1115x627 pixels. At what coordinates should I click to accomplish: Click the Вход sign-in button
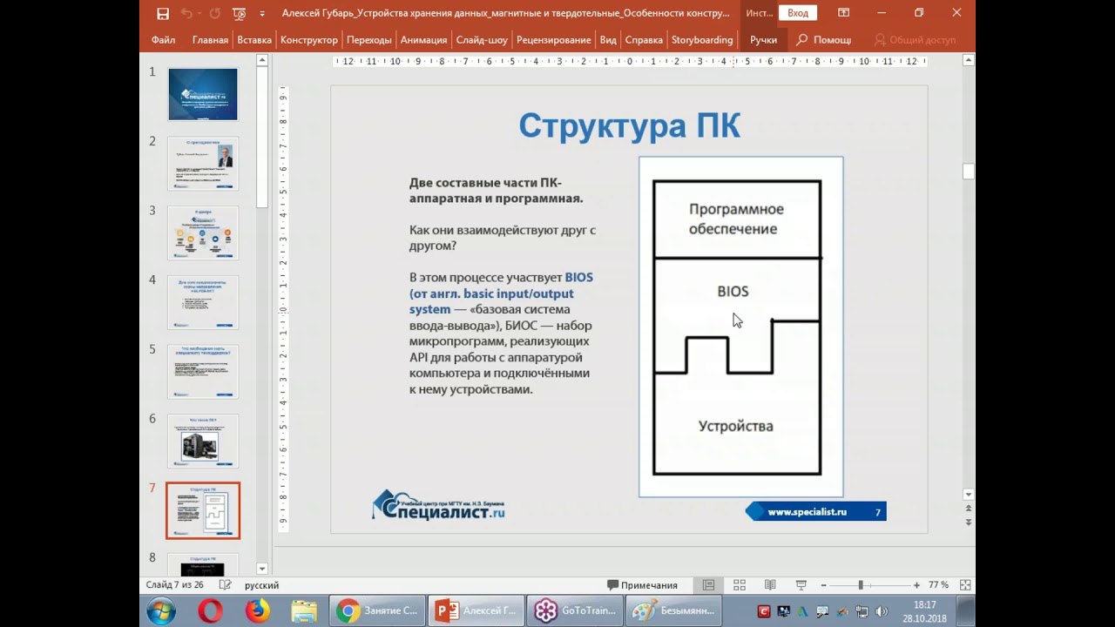(x=797, y=13)
